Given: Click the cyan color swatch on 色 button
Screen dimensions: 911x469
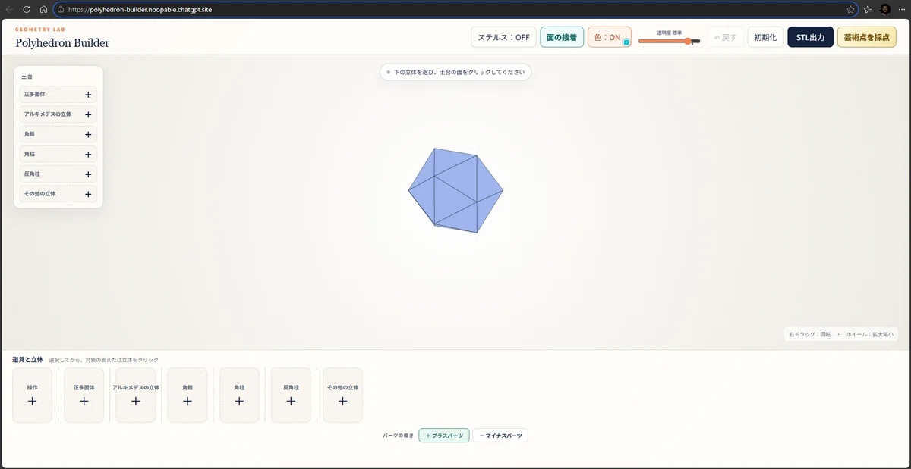Looking at the screenshot, I should pos(626,42).
